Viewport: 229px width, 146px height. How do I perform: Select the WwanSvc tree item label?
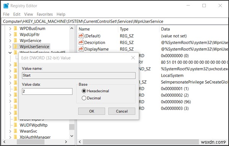click(28, 131)
